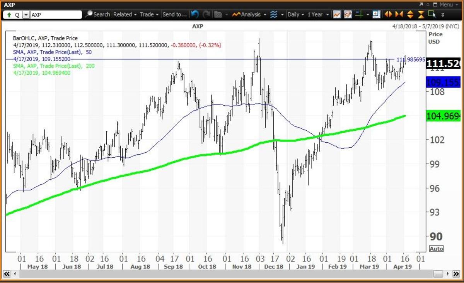Open the Trade menu
The height and width of the screenshot is (283, 464).
click(x=149, y=14)
